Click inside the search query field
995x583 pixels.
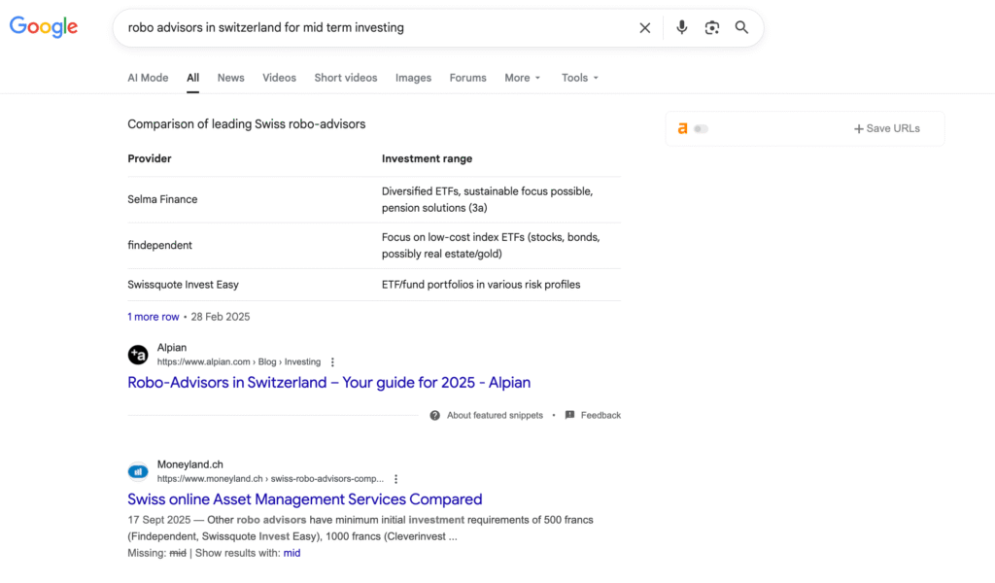click(369, 28)
